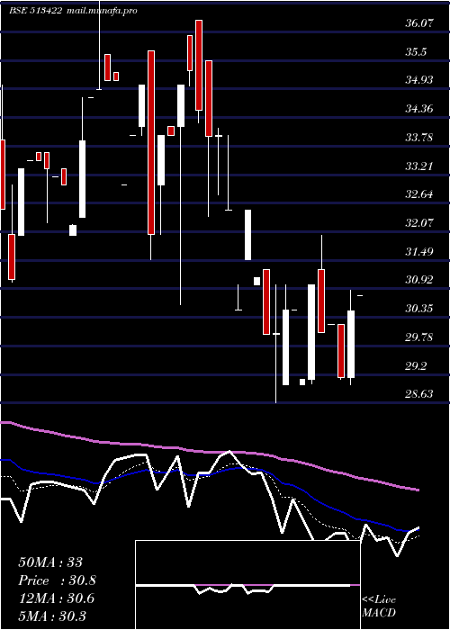Click the 28.63 price axis label
The width and height of the screenshot is (450, 630).
point(419,394)
